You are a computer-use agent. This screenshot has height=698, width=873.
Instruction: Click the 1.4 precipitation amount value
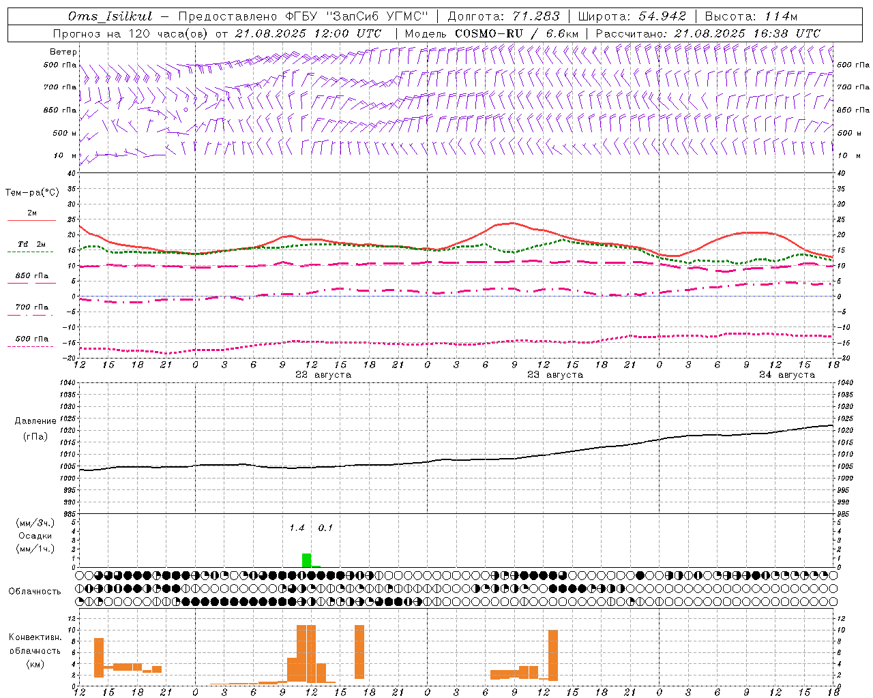[297, 528]
